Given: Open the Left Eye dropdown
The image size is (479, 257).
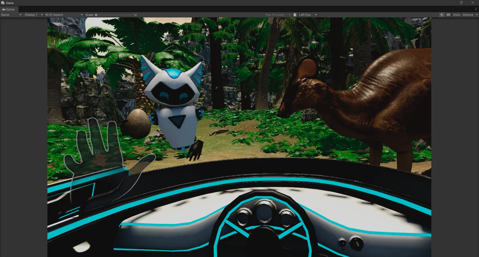Looking at the screenshot, I should click(x=308, y=15).
